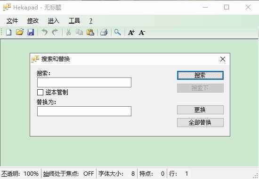This screenshot has height=179, width=259.
Task: Increase font size with A+ icon
Action: click(x=131, y=32)
